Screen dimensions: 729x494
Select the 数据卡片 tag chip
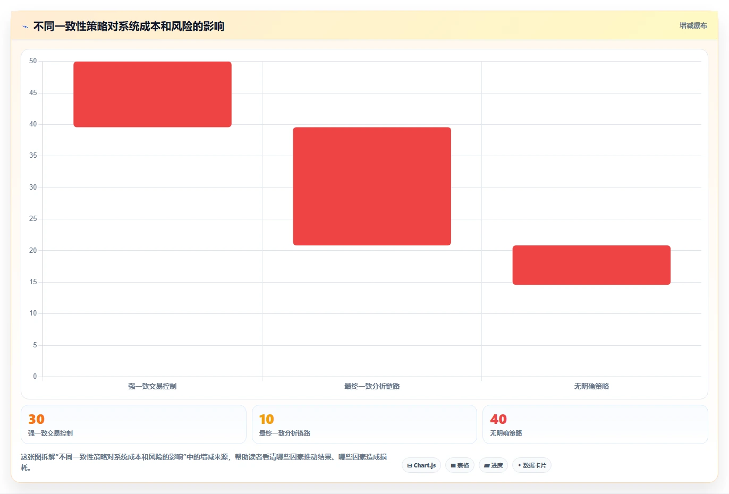coord(532,465)
